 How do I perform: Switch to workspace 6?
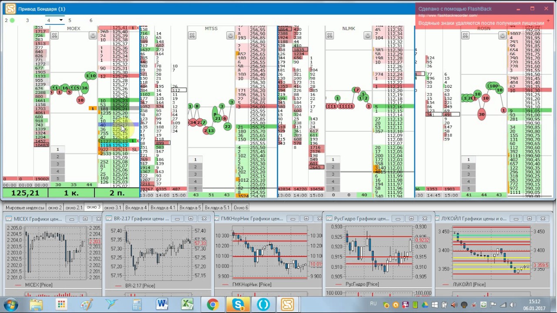click(x=91, y=20)
